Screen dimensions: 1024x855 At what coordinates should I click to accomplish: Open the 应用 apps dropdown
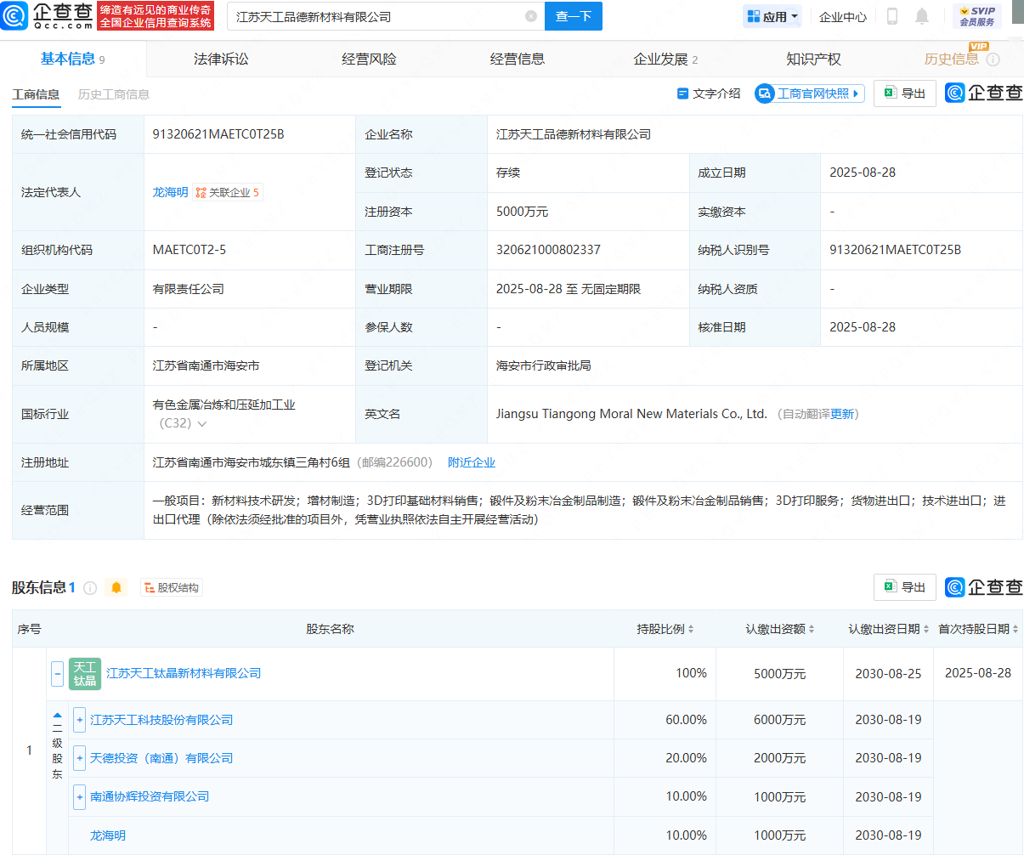point(772,16)
